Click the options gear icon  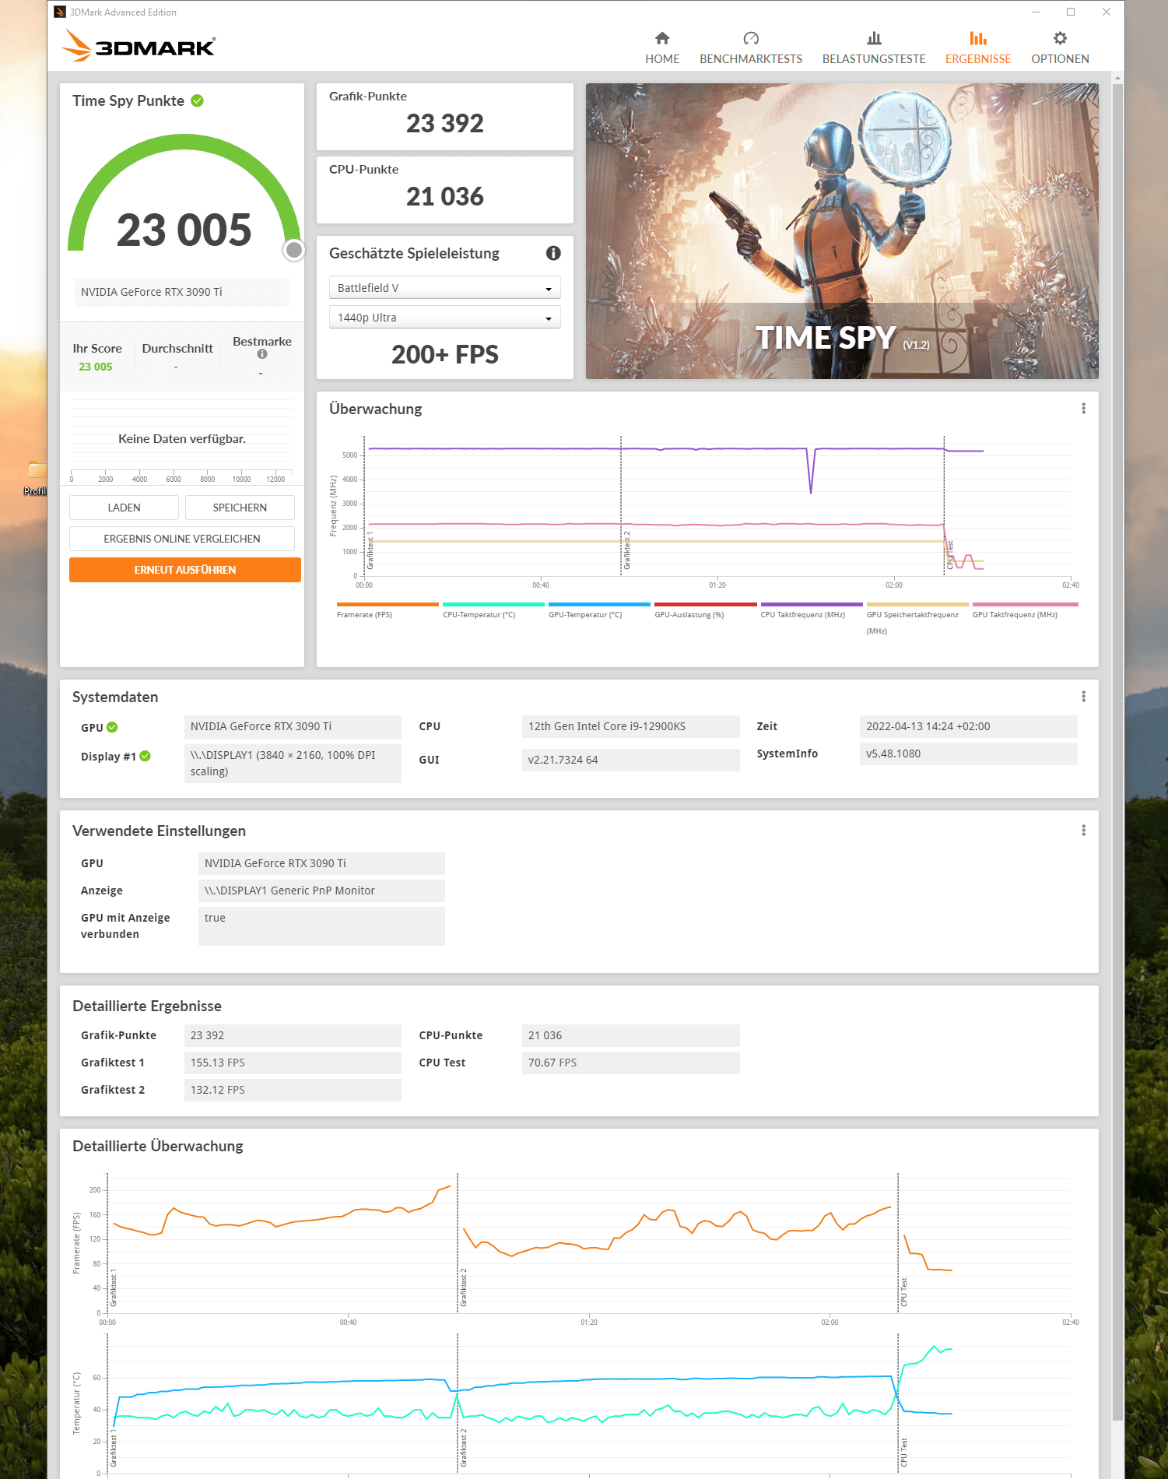1060,38
